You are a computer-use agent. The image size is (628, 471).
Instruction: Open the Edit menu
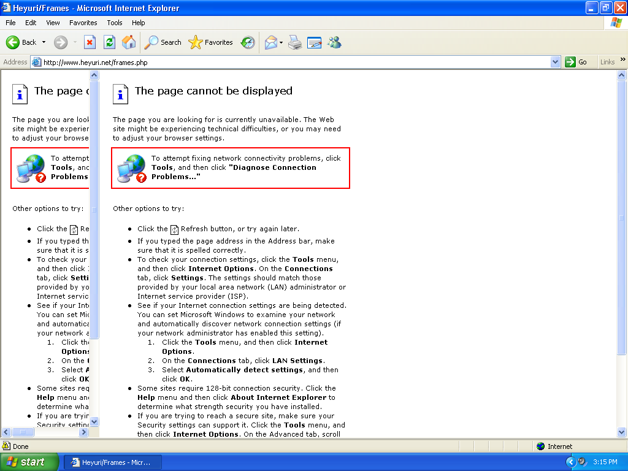pos(31,23)
